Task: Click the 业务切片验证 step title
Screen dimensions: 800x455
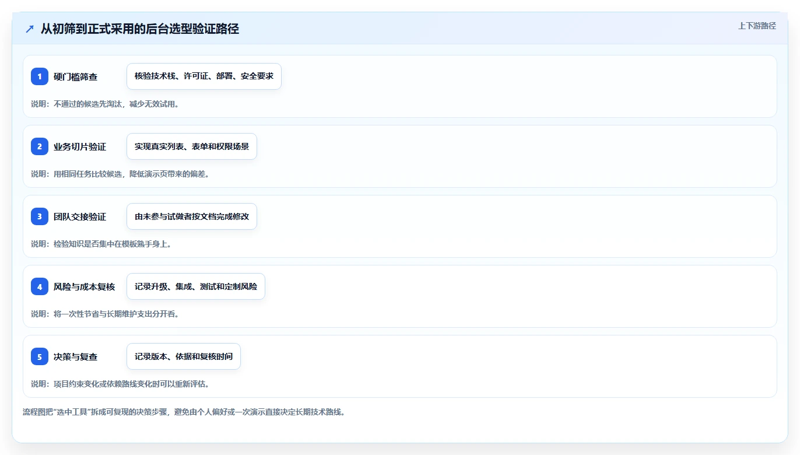Action: (x=80, y=147)
